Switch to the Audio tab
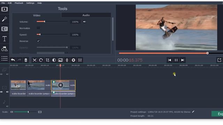The height and width of the screenshot is (125, 223). click(86, 15)
